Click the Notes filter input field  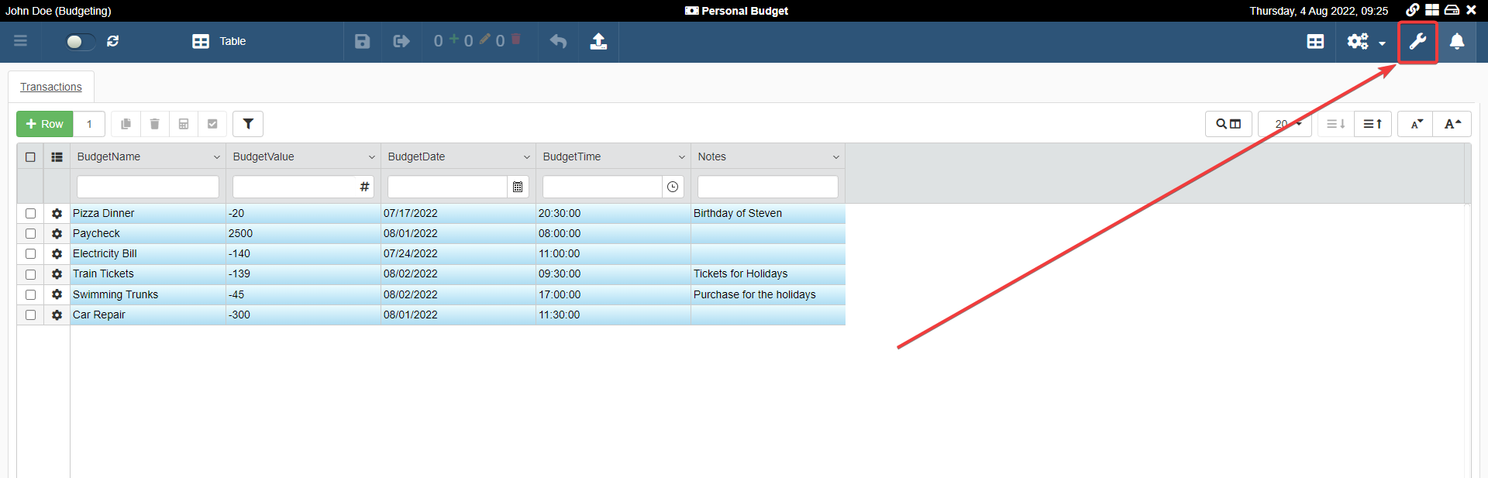tap(767, 187)
